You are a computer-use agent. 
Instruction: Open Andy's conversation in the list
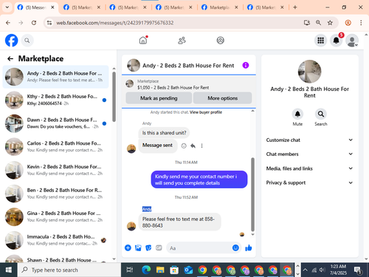[55, 77]
